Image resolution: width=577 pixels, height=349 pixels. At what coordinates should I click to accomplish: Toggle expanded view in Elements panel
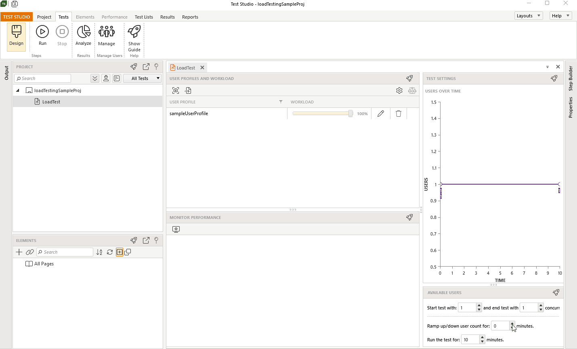(120, 252)
